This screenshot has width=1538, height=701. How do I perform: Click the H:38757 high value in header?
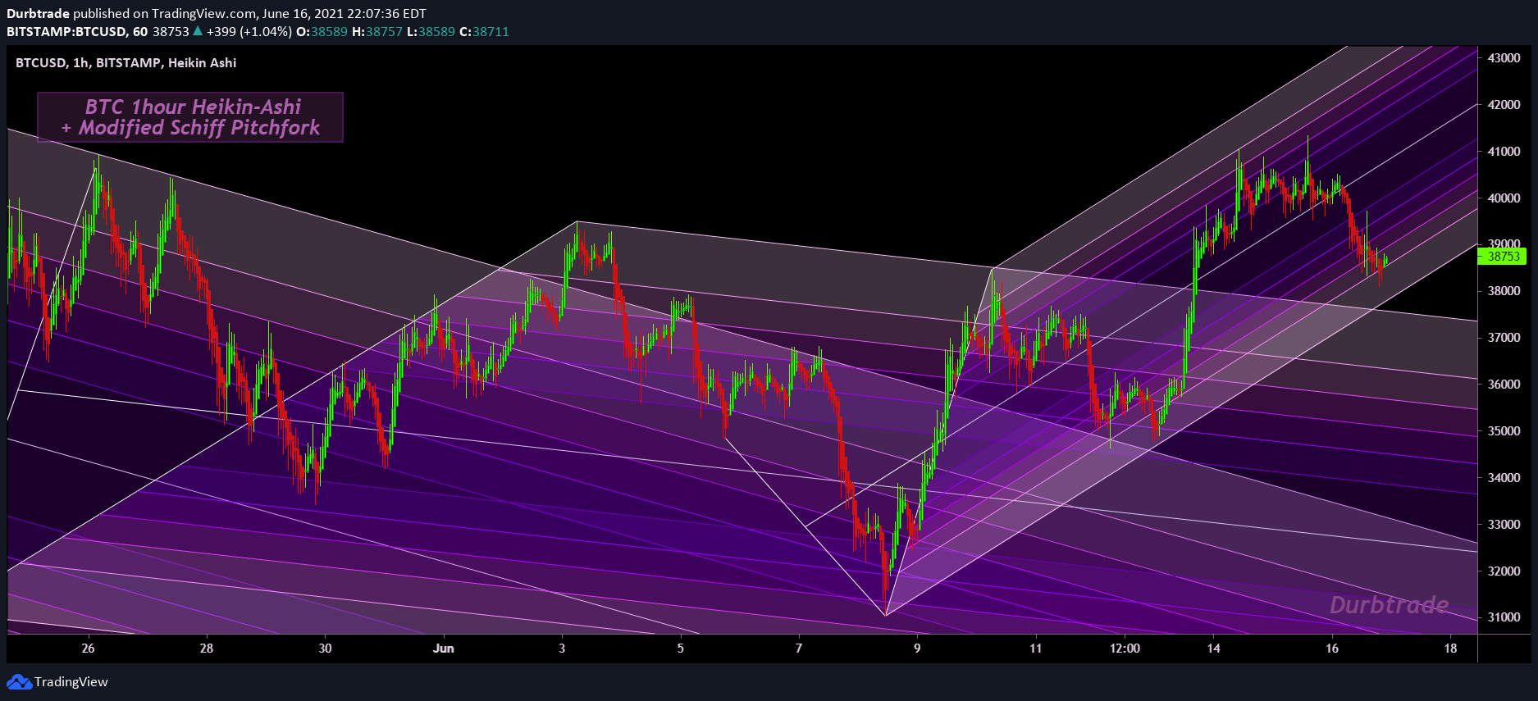(377, 32)
